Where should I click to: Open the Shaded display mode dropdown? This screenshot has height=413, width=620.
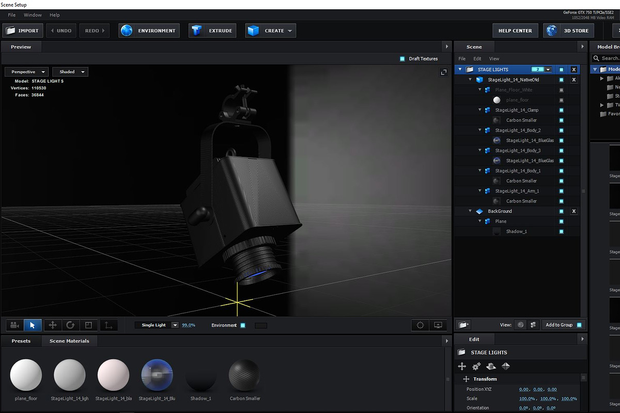tap(70, 72)
